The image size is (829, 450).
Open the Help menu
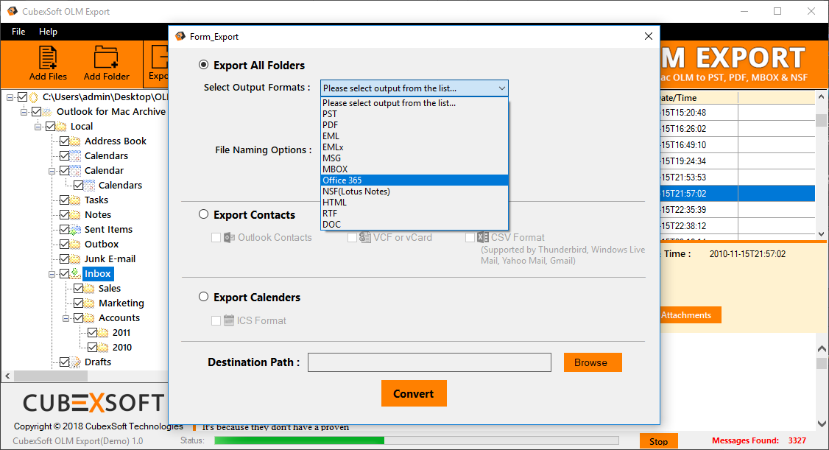tap(48, 32)
